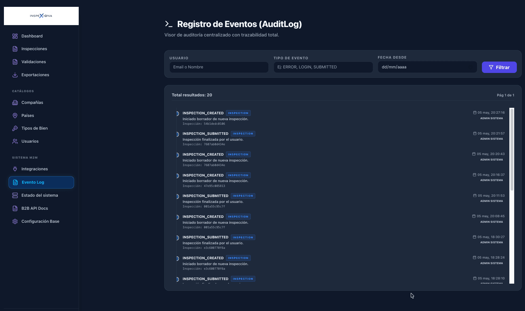Click INSPECTION badge of event 47e95c085813
The width and height of the screenshot is (525, 311).
pos(238,175)
